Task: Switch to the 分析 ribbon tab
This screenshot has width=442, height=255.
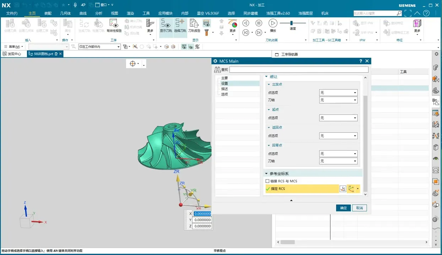Action: pos(99,13)
